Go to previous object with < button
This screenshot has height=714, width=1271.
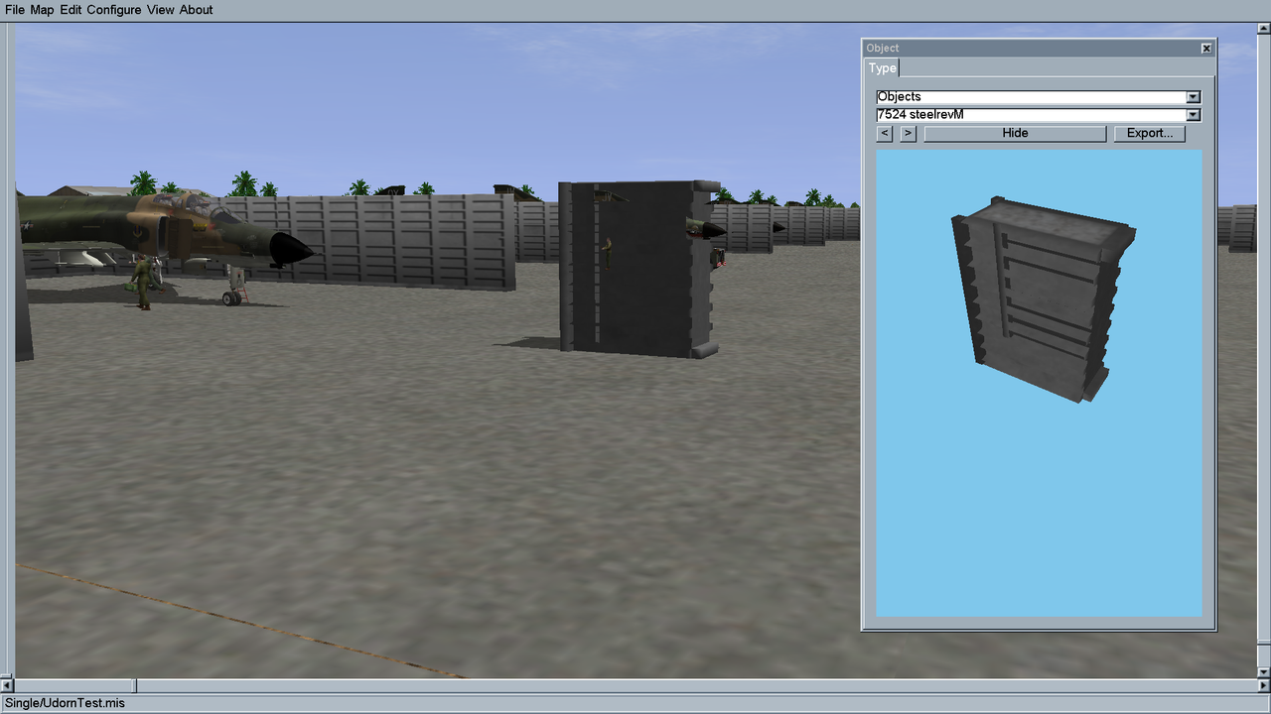tap(885, 133)
